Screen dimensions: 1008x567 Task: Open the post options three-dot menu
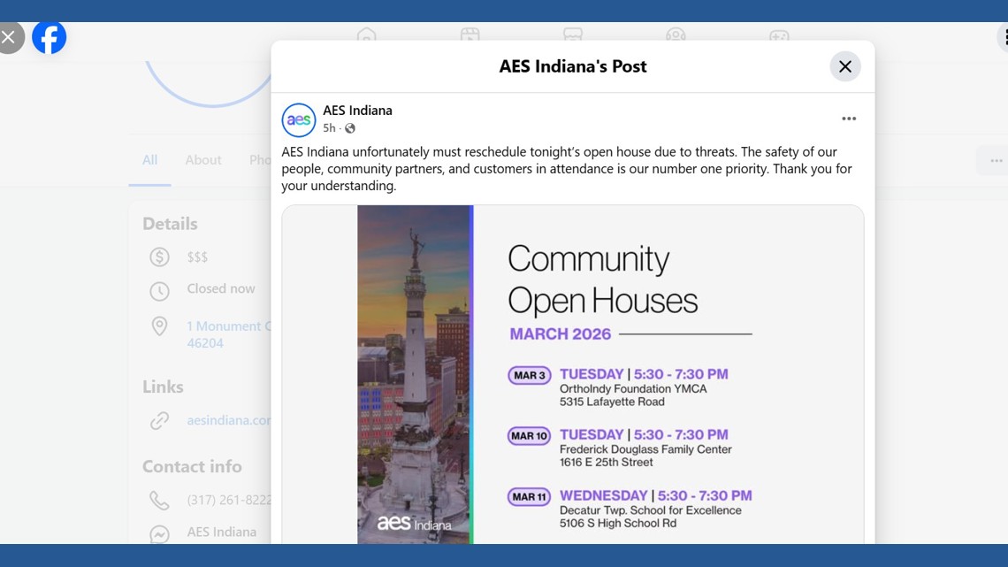[848, 119]
